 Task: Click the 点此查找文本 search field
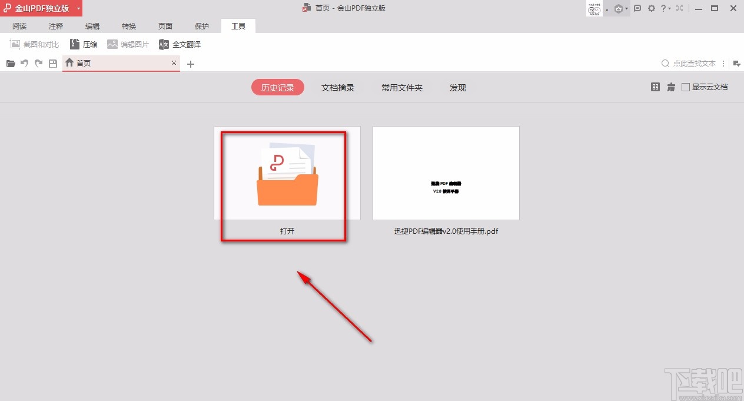point(695,63)
